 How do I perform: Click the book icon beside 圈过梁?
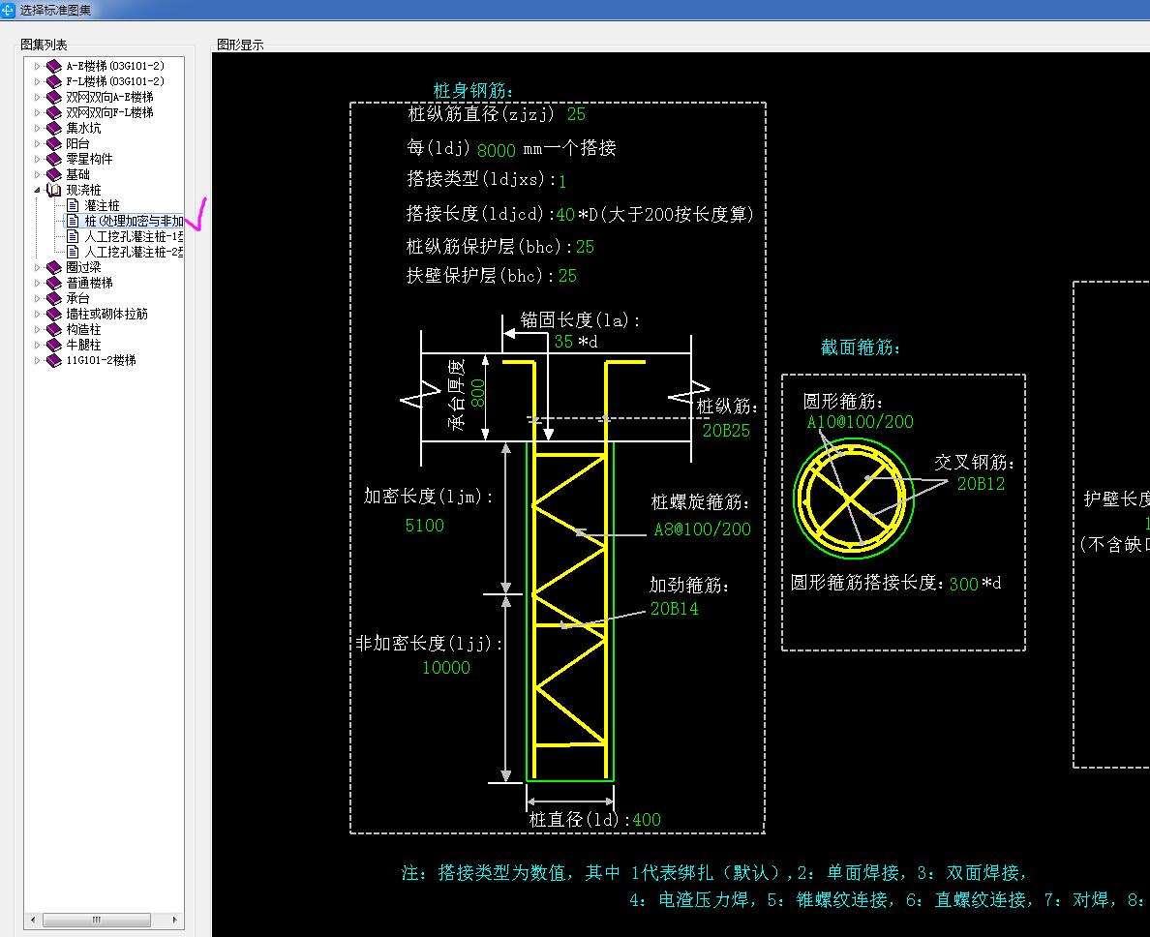pos(53,267)
